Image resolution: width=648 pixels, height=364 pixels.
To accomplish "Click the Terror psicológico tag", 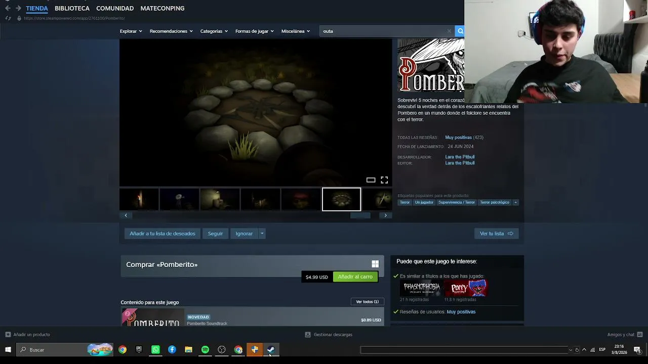I will 495,202.
